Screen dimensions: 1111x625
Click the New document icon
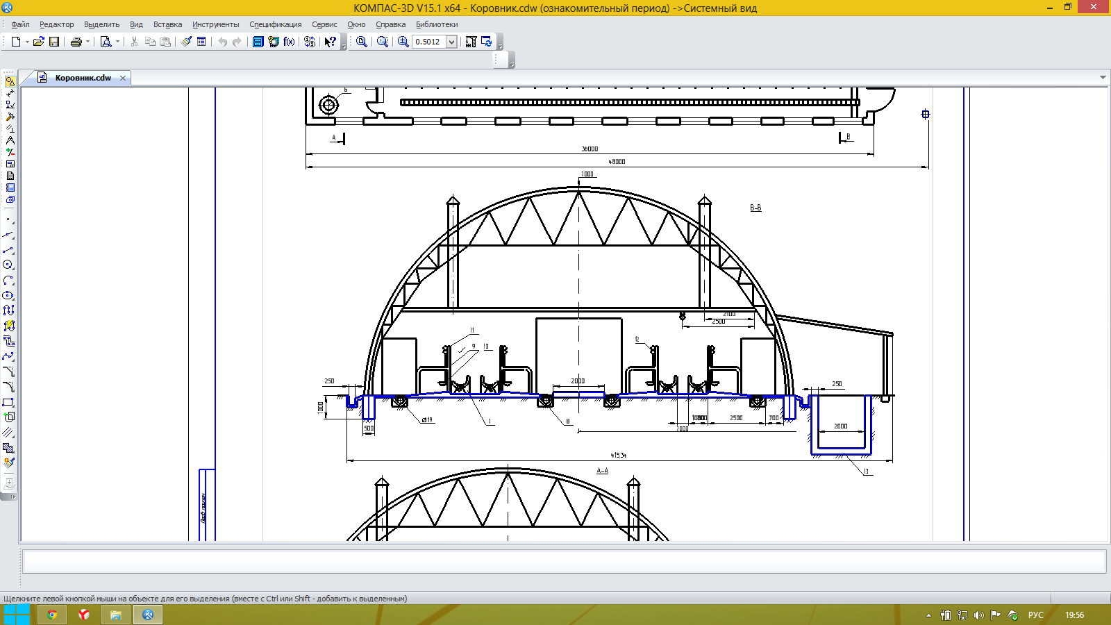coord(16,42)
